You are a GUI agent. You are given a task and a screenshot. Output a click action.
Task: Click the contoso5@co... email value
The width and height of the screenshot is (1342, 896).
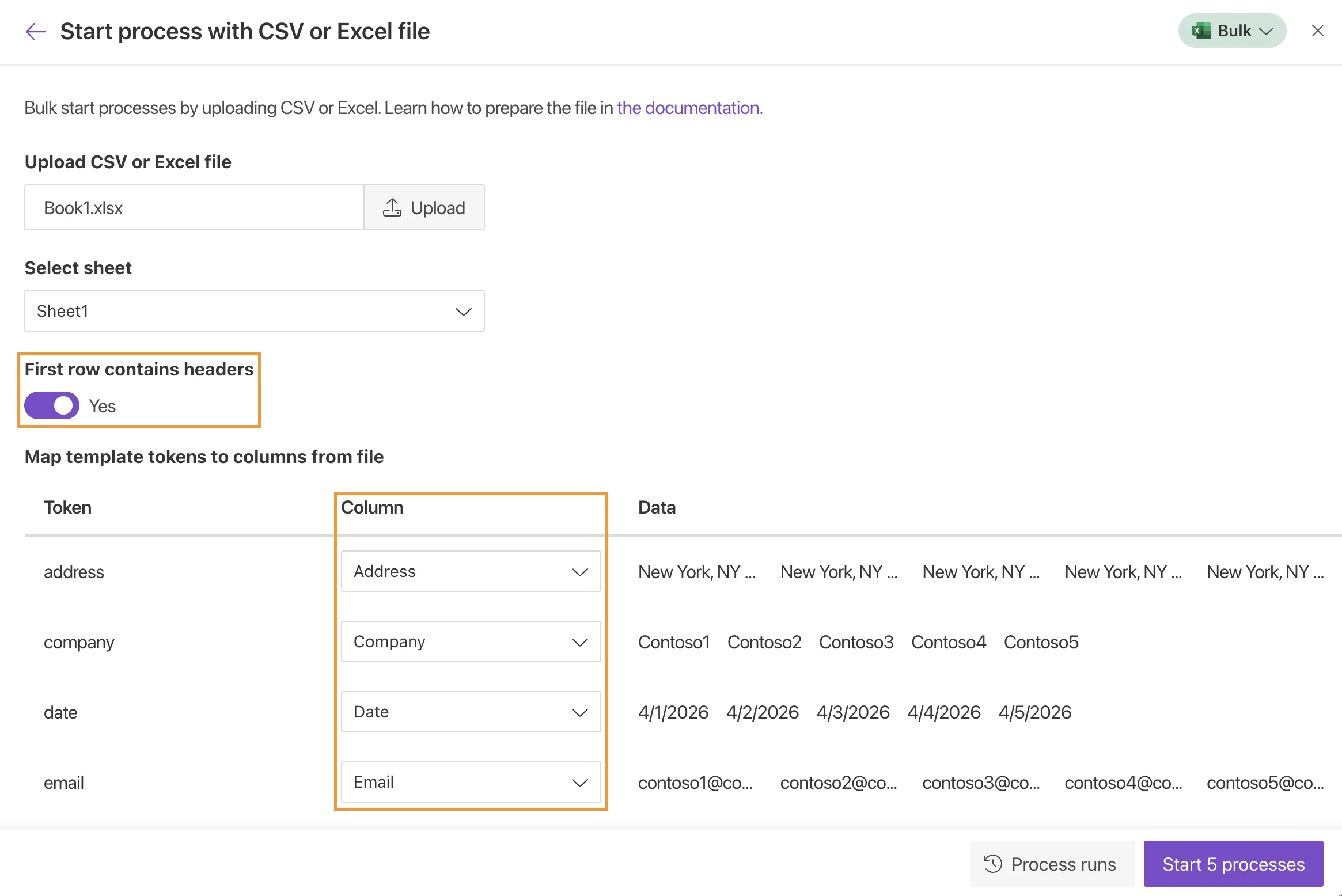coord(1265,783)
